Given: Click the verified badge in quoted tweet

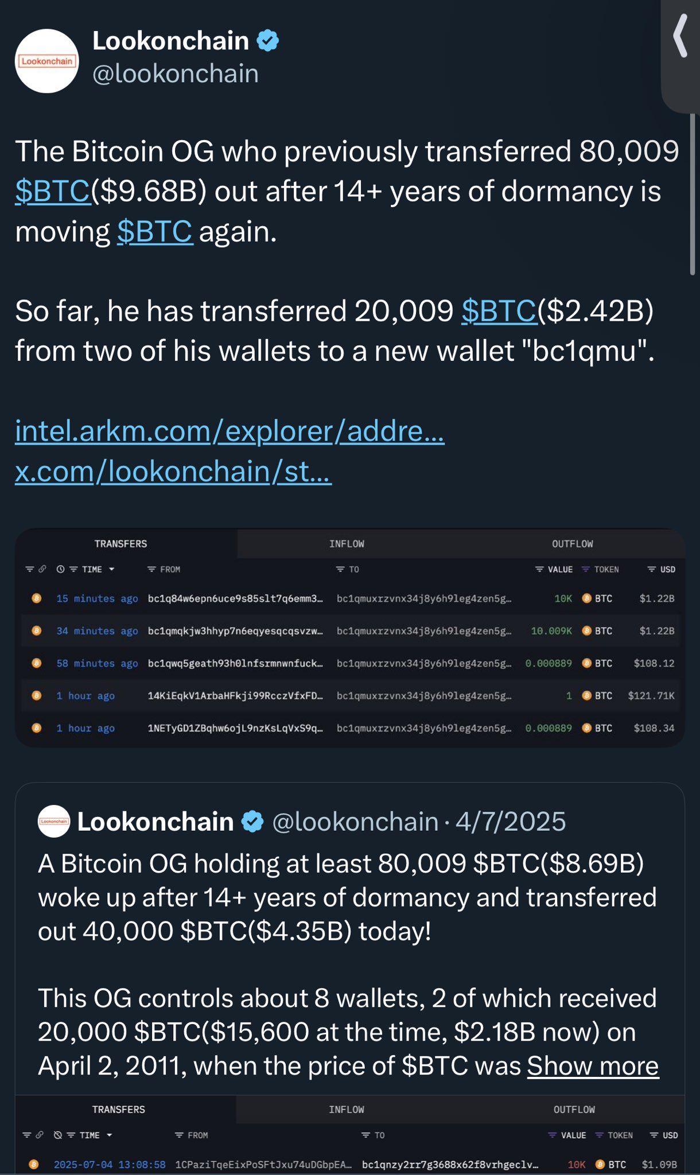Looking at the screenshot, I should point(252,822).
